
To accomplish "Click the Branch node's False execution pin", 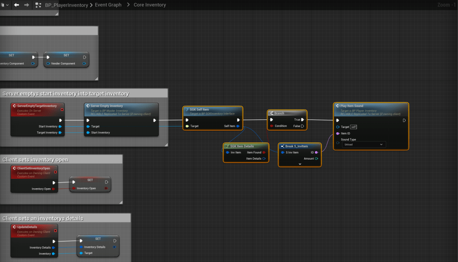I will [303, 126].
